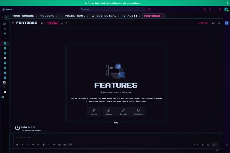Open the code brackets icon in sidebar
This screenshot has height=153, width=230.
[5, 29]
